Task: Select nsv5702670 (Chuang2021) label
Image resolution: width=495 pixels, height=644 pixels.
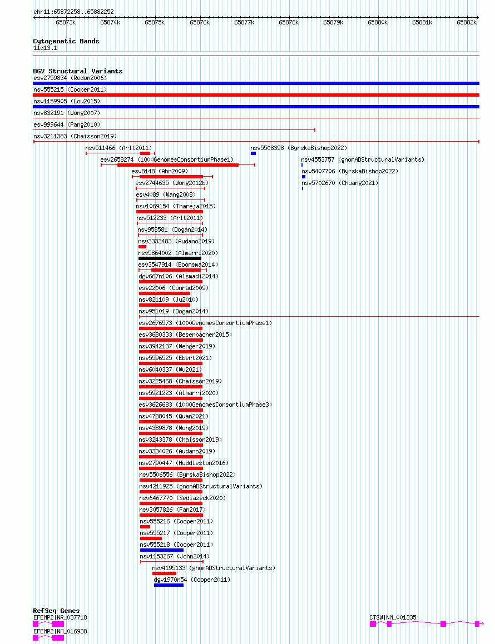Action: (x=340, y=183)
